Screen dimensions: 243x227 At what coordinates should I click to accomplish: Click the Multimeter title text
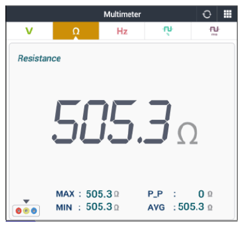click(122, 14)
